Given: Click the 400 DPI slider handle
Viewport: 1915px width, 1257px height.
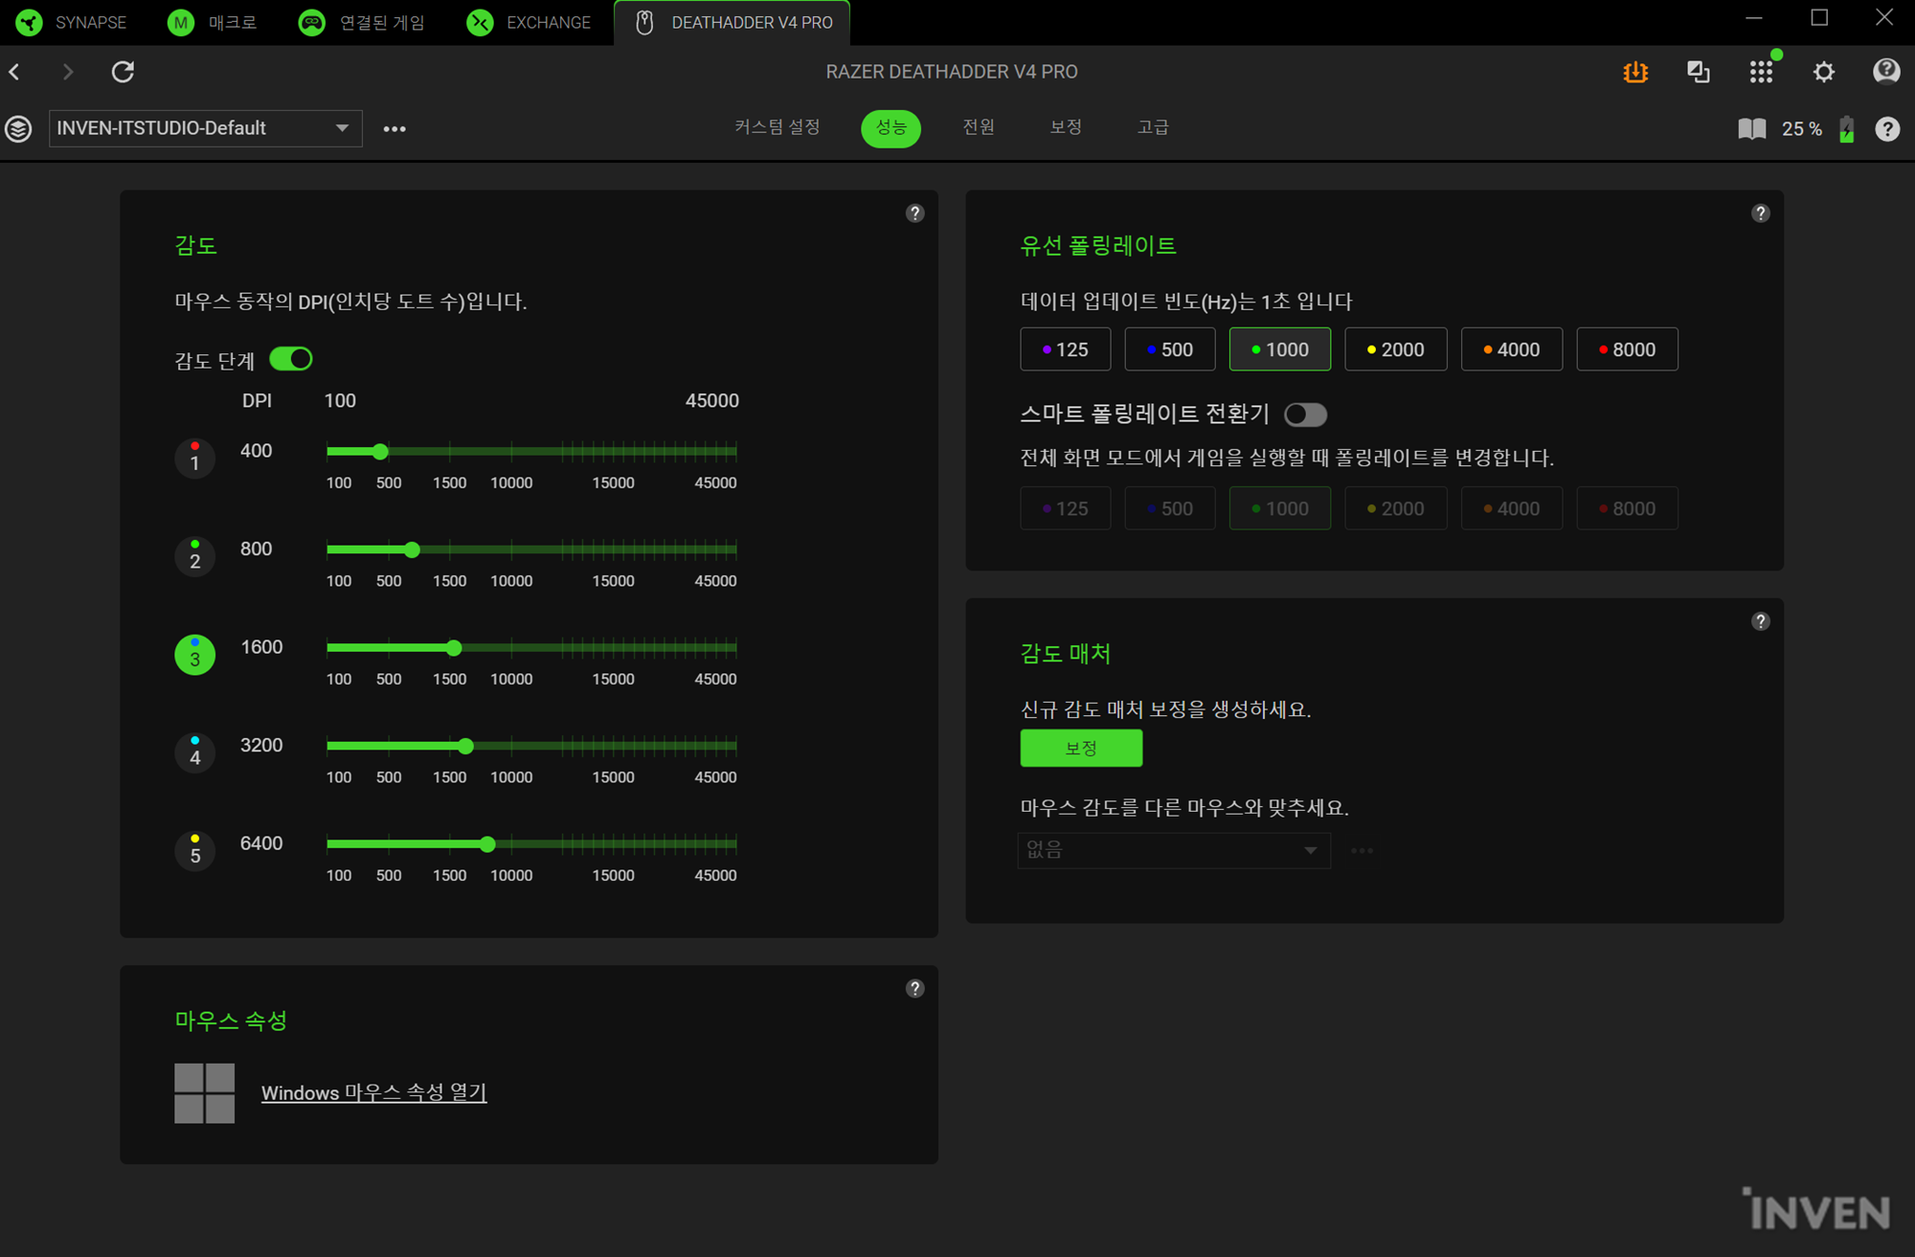Looking at the screenshot, I should click(x=380, y=451).
